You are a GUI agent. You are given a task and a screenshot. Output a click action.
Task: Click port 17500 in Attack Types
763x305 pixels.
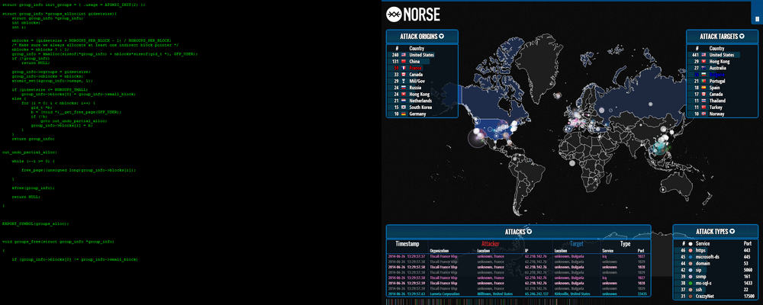pos(749,296)
